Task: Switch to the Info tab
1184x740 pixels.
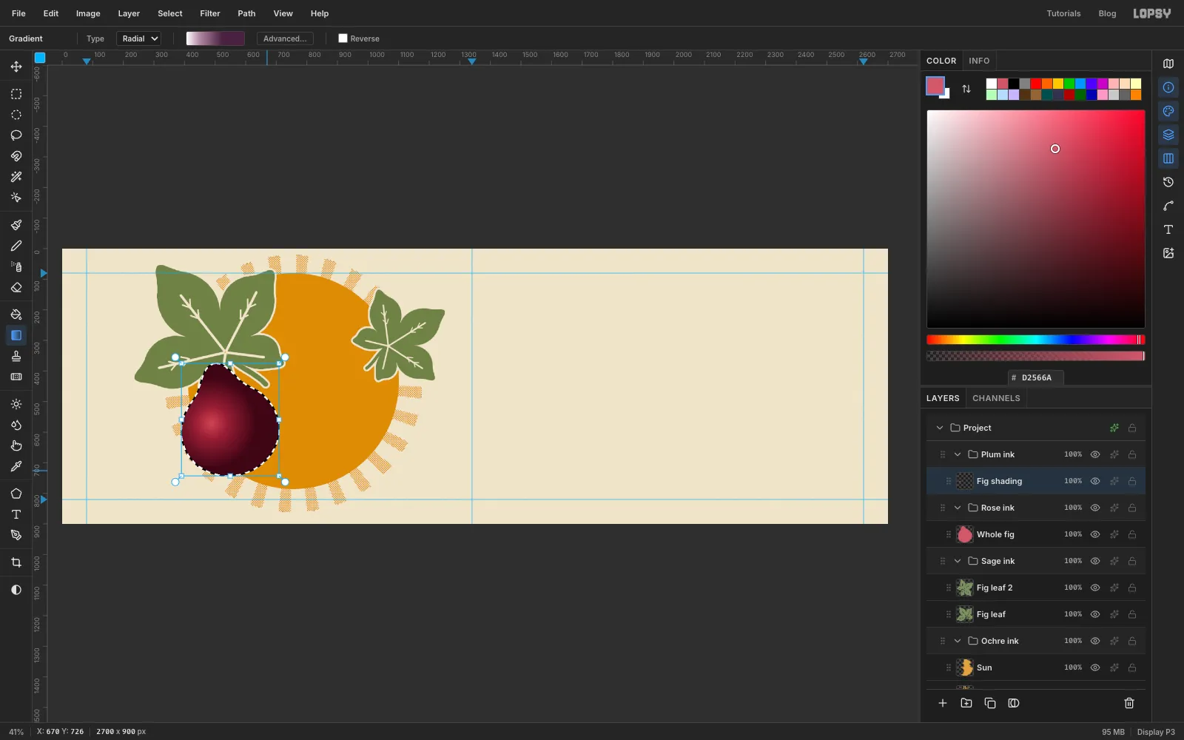Action: tap(979, 61)
